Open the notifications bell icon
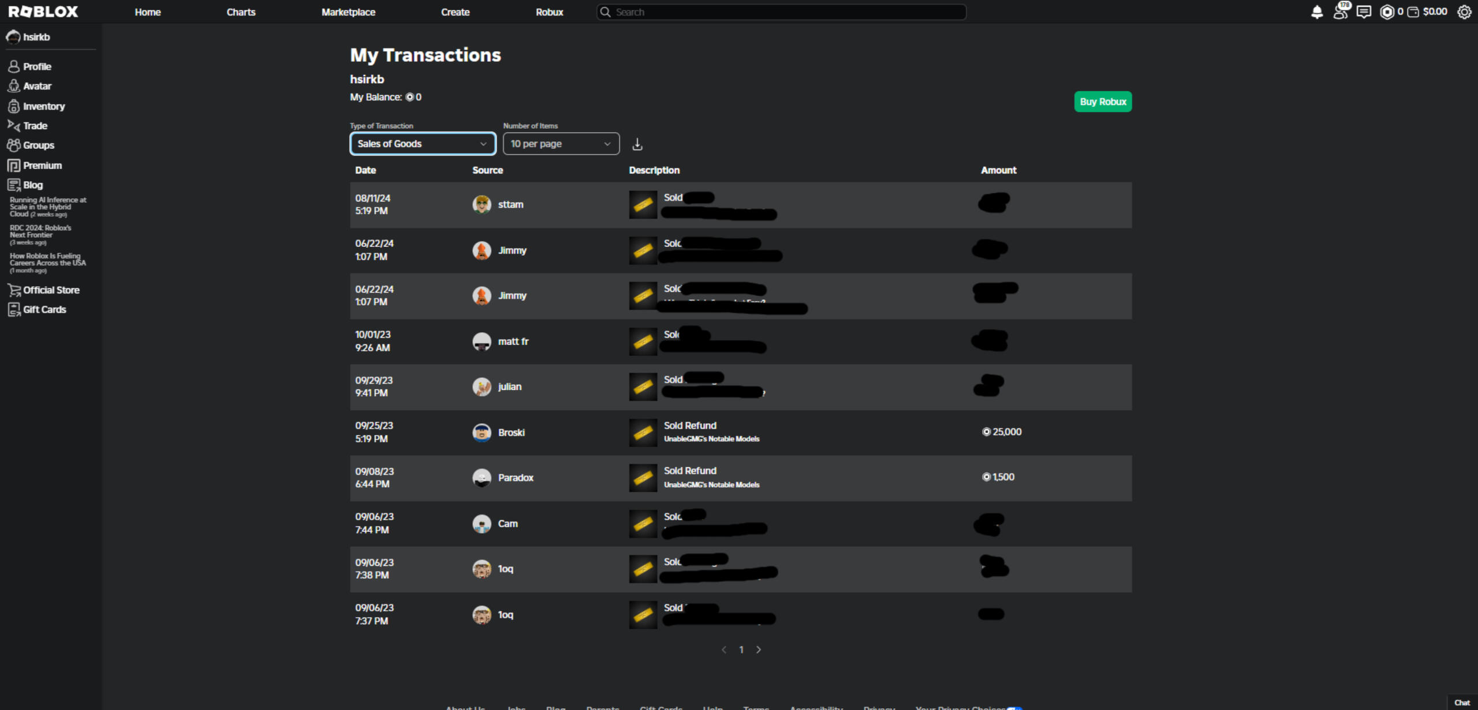The image size is (1478, 710). [x=1316, y=12]
